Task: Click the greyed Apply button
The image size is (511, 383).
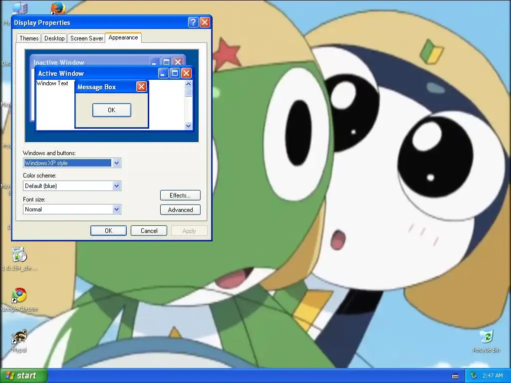Action: point(189,230)
